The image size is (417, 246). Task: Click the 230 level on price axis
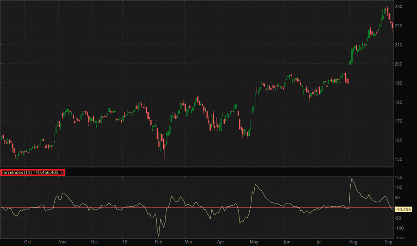398,6
